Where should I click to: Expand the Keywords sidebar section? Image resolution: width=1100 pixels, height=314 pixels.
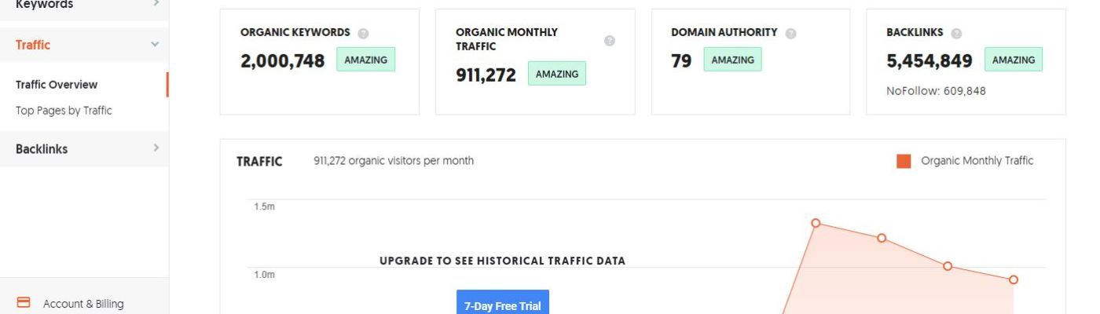[x=156, y=4]
